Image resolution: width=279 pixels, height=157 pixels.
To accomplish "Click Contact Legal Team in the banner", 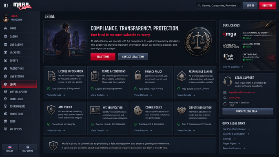I will point(133,57).
